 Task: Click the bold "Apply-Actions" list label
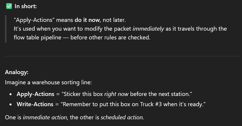35,94
